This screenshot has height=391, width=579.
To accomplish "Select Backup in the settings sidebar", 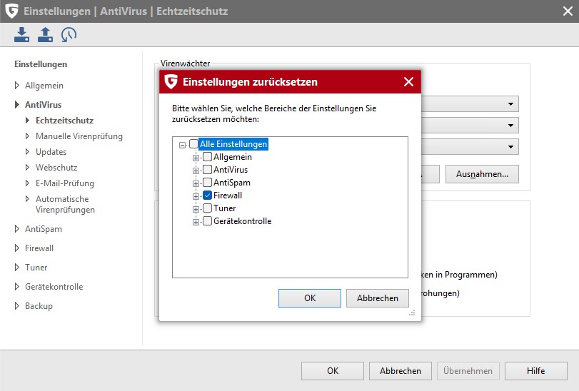I will coord(39,306).
